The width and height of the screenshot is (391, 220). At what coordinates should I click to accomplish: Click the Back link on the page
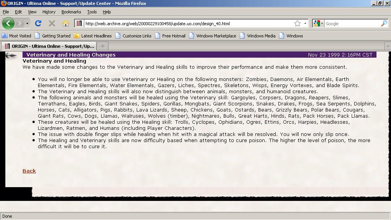click(x=29, y=171)
